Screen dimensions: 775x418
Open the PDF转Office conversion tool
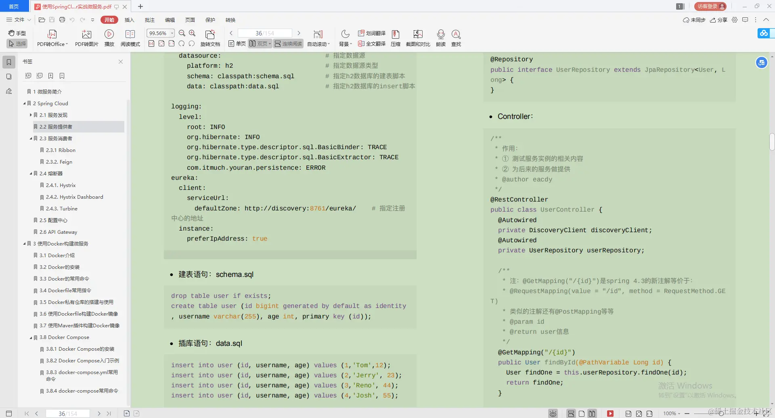pos(52,38)
